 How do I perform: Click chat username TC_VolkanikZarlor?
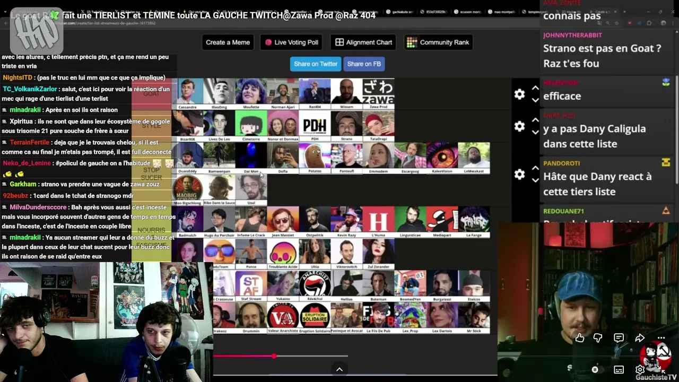click(x=30, y=89)
